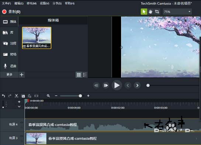The image size is (201, 145).
Task: Activate the crop tool
Action: 157,12
